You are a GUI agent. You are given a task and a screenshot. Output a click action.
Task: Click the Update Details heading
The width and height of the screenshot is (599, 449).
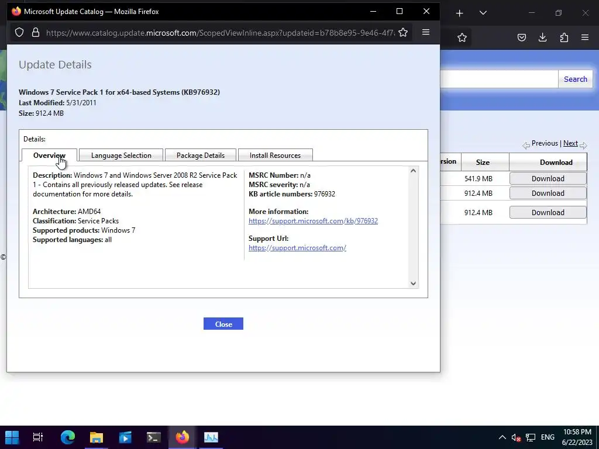click(x=55, y=64)
